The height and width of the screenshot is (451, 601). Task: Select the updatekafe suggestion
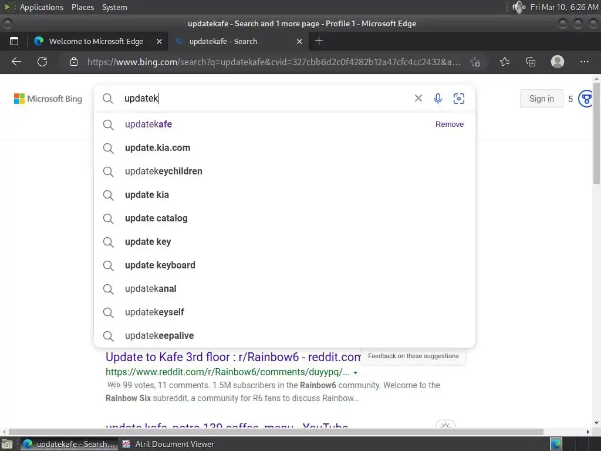(x=285, y=124)
